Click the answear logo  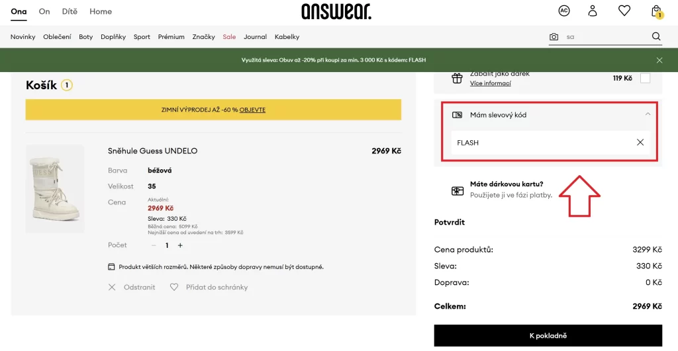336,12
